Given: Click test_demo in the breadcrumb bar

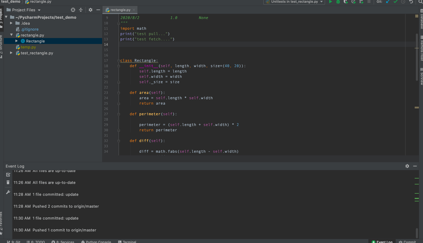Looking at the screenshot, I should 11,2.
